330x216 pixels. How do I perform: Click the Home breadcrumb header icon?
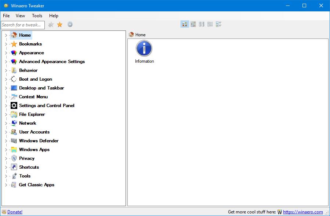tap(131, 34)
